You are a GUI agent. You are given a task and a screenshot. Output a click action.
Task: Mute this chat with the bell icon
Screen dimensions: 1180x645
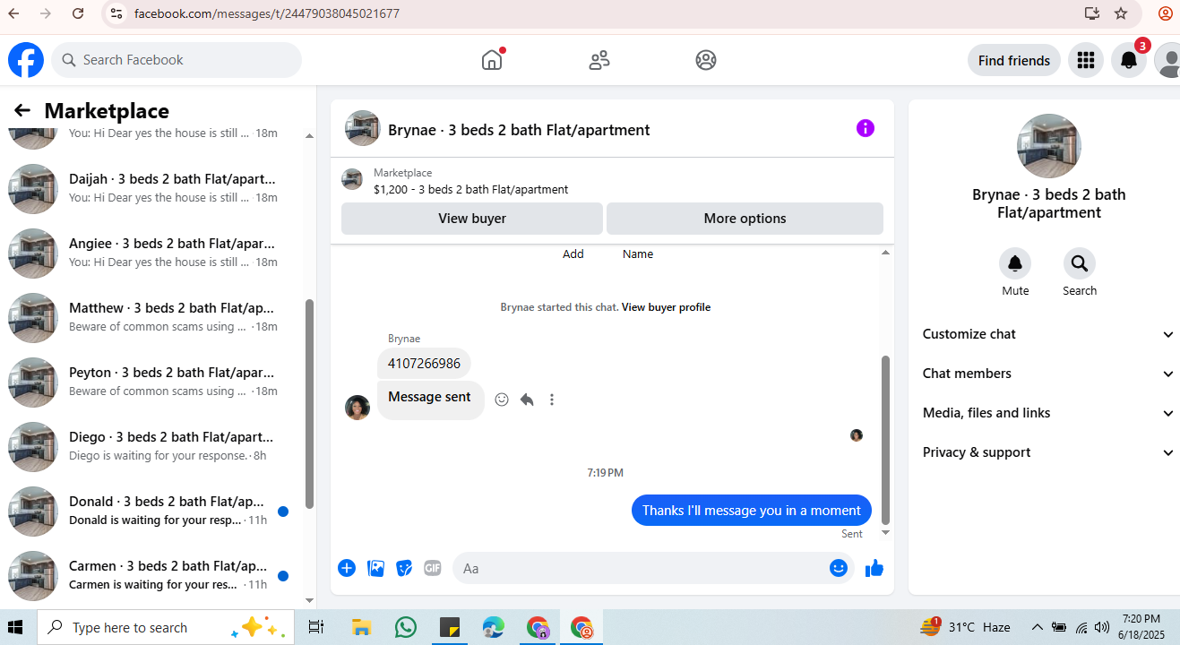pos(1015,263)
